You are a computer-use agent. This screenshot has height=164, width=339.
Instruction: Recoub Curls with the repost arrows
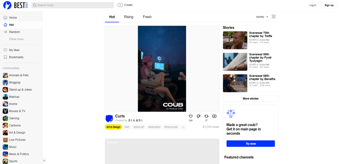click(x=207, y=116)
